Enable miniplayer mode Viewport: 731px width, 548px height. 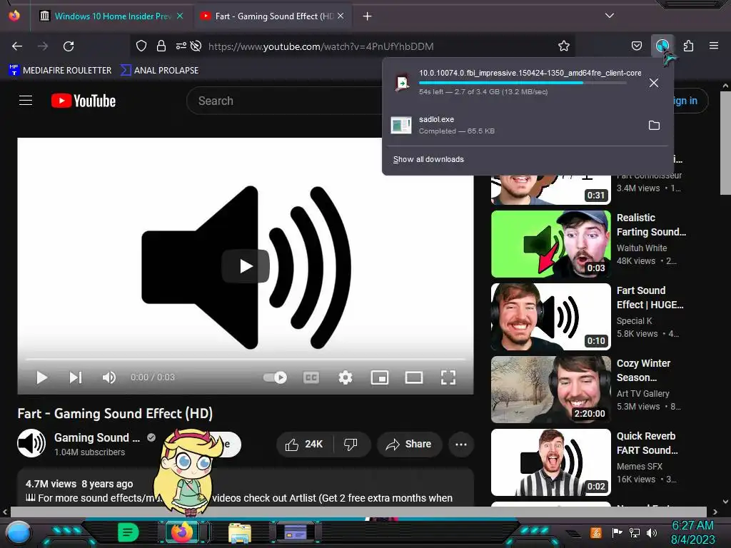click(x=380, y=377)
